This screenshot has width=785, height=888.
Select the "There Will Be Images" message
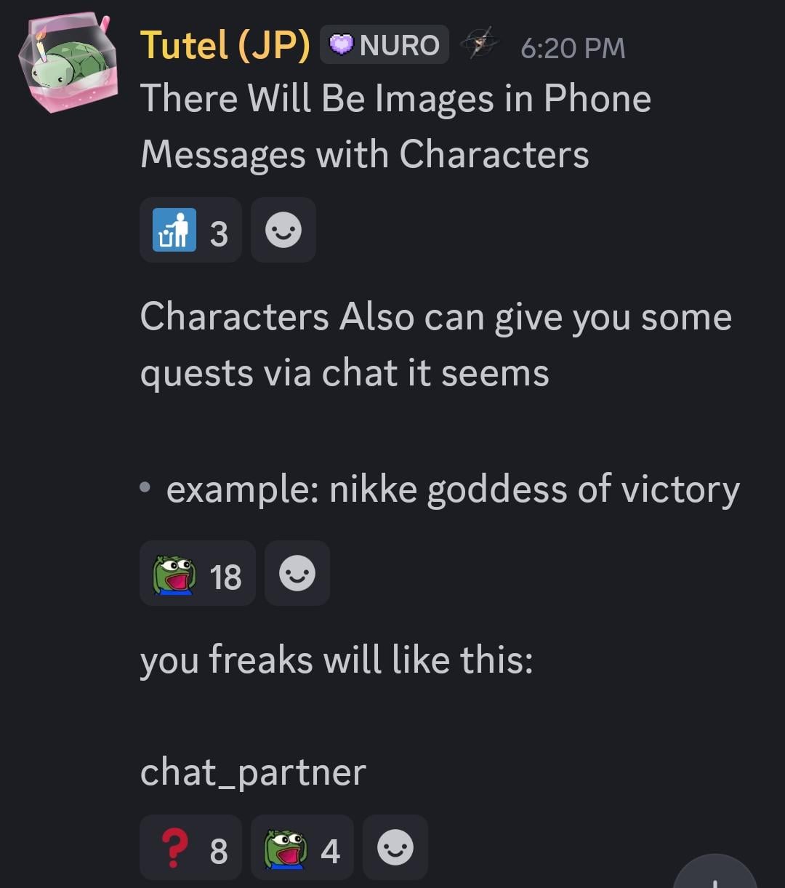pyautogui.click(x=395, y=127)
